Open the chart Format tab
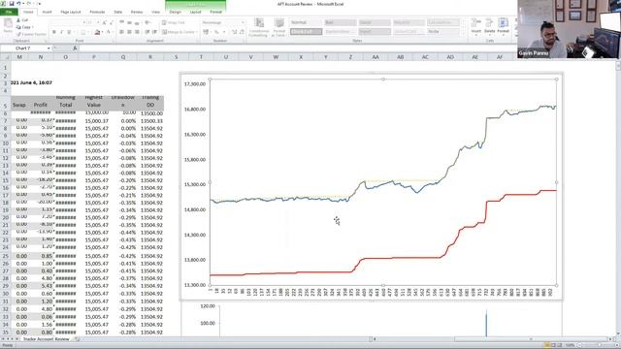Image resolution: width=621 pixels, height=349 pixels. click(x=215, y=12)
